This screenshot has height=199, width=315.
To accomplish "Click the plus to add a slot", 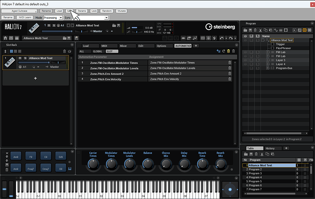I will click(35, 79).
